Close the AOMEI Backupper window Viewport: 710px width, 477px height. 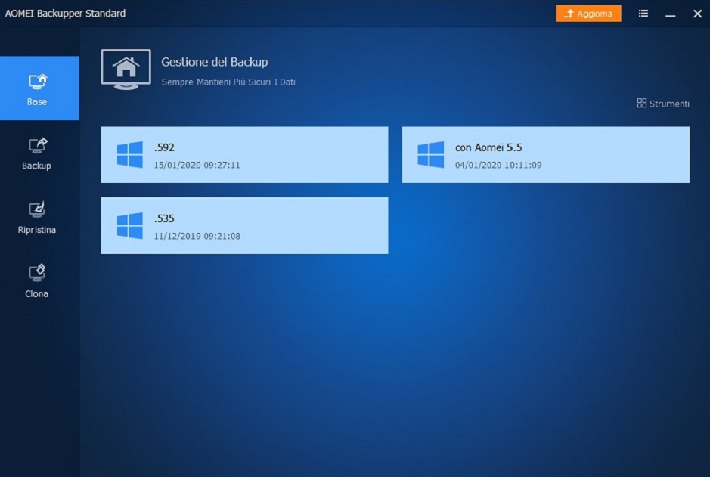pyautogui.click(x=697, y=14)
